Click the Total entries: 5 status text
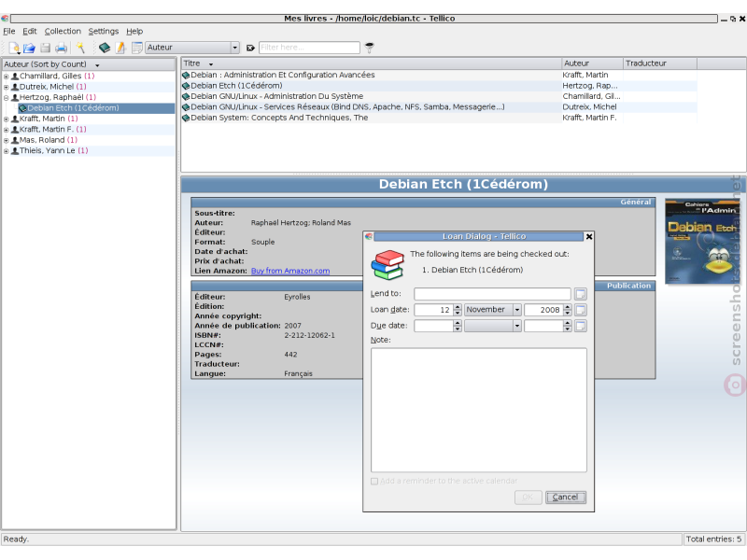Viewport: 747px width, 560px height. (x=713, y=539)
